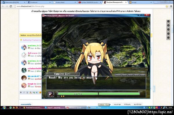Click the Vampire Girl name plate

coord(63,74)
